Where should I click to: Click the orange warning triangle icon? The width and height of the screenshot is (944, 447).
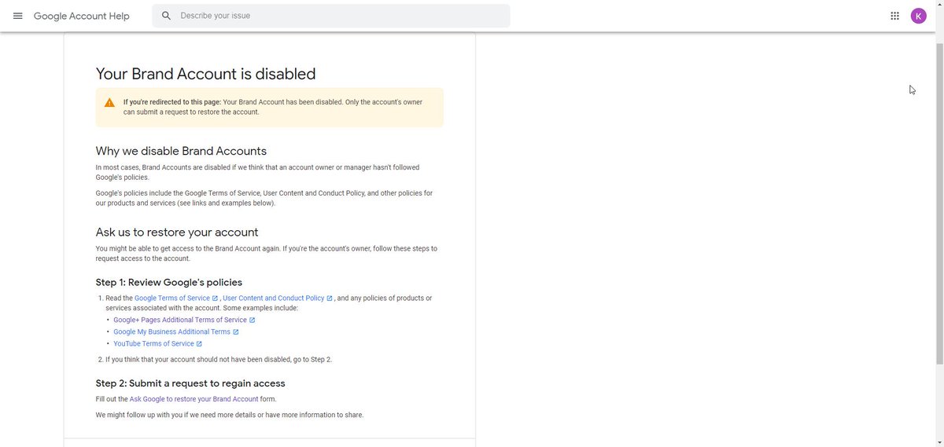click(109, 102)
